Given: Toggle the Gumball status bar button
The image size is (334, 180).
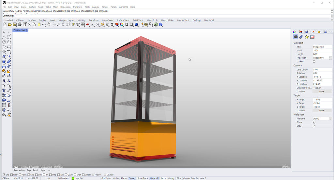Looking at the screenshot, I should click(154, 178).
